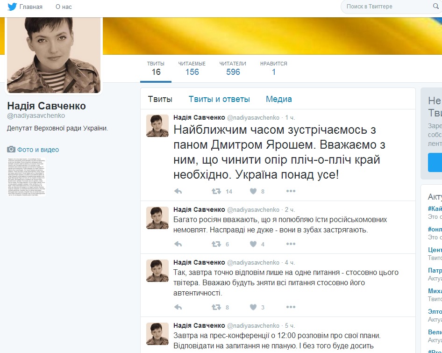This screenshot has width=442, height=353.
Task: Open the 5 ч. tweet timestamp
Action: [x=290, y=326]
